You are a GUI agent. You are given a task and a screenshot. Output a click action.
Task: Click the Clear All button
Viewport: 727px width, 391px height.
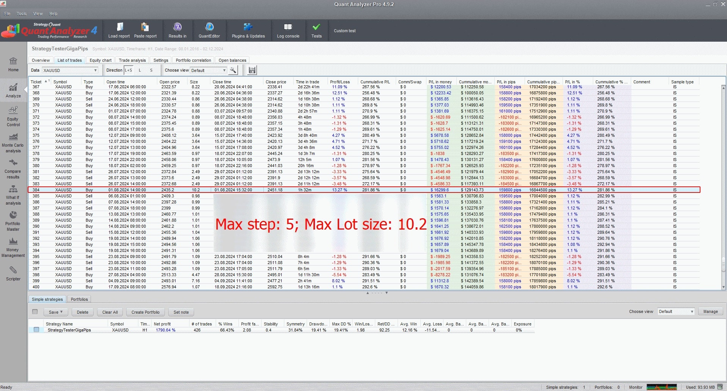coord(110,312)
